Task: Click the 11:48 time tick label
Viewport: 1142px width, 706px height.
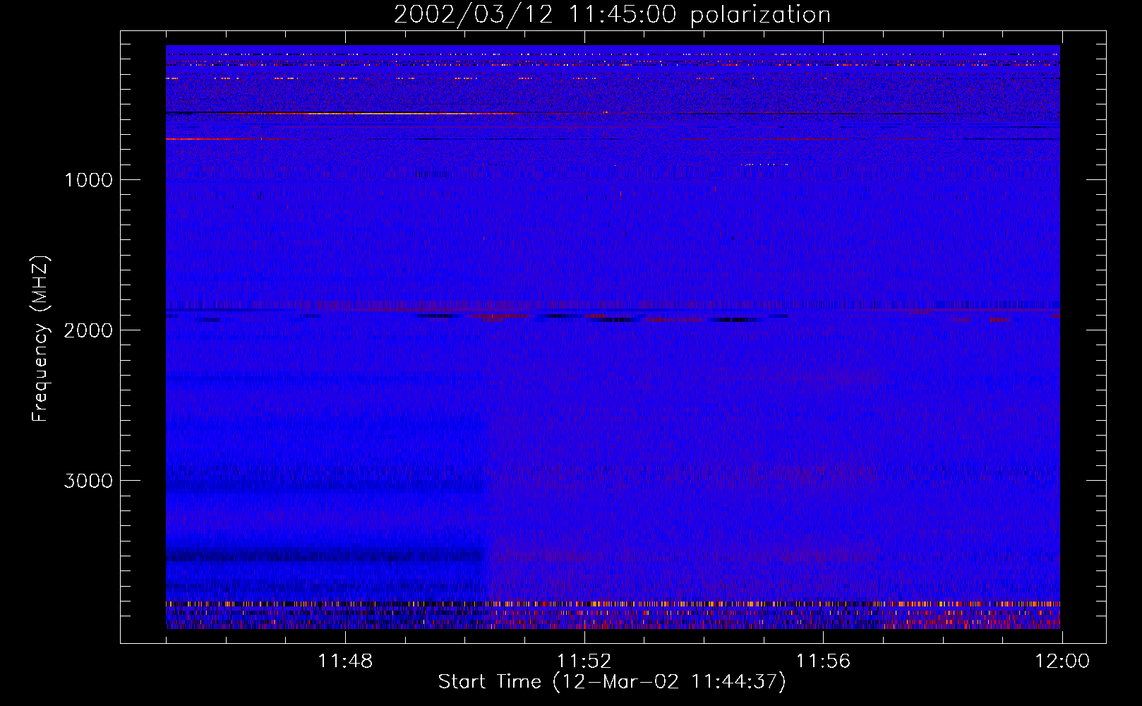Action: pos(345,662)
